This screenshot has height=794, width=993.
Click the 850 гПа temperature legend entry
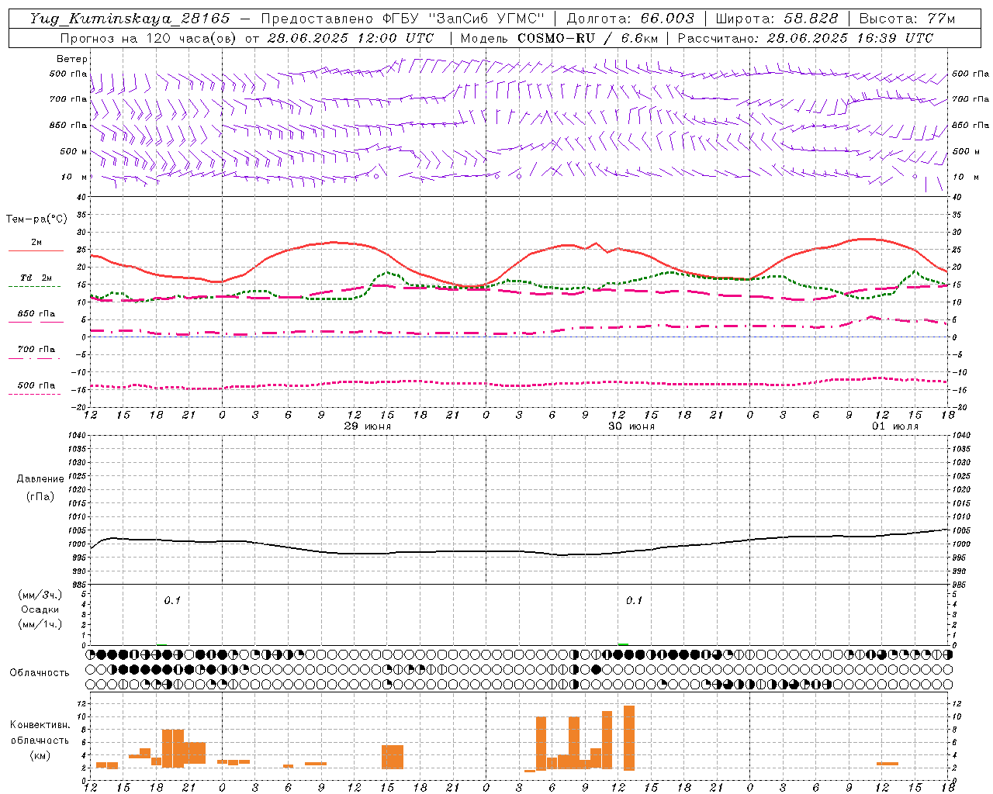36,314
